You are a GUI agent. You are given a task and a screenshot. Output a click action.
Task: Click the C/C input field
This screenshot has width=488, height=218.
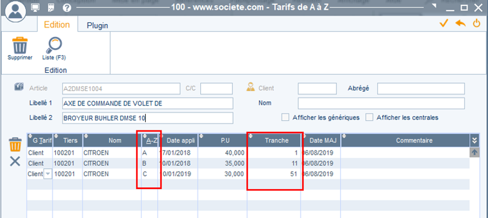tap(216, 89)
